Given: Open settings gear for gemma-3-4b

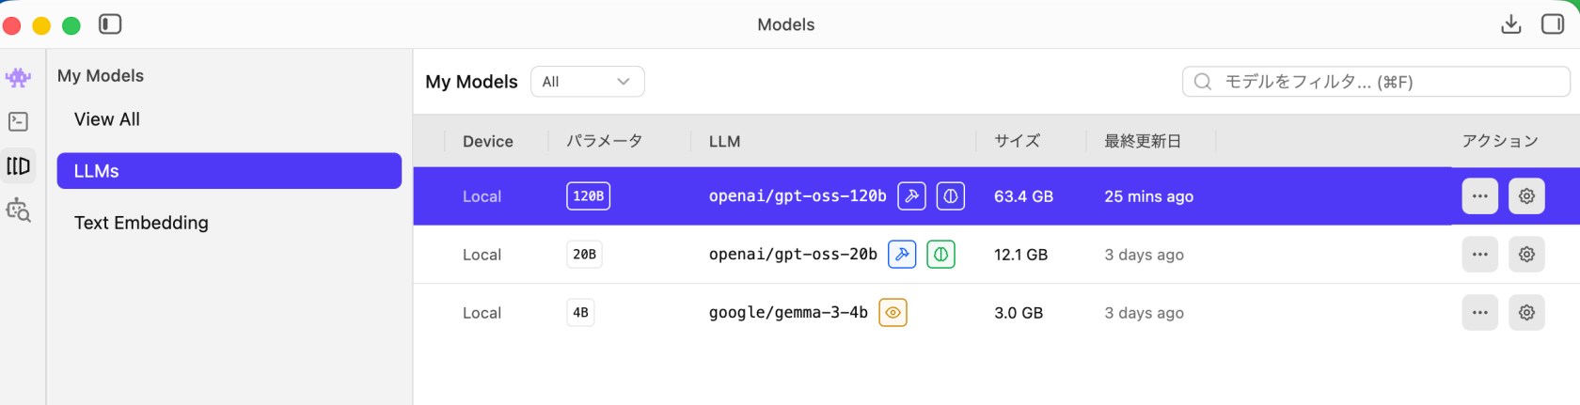Looking at the screenshot, I should (x=1526, y=313).
